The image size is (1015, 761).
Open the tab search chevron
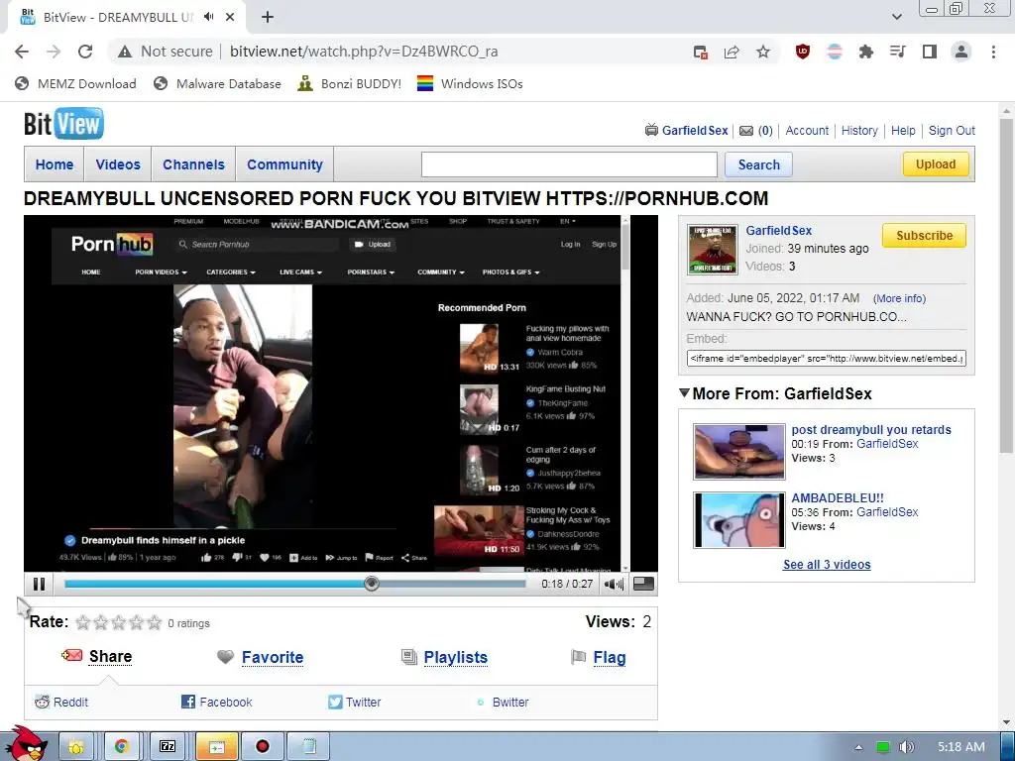pyautogui.click(x=896, y=17)
